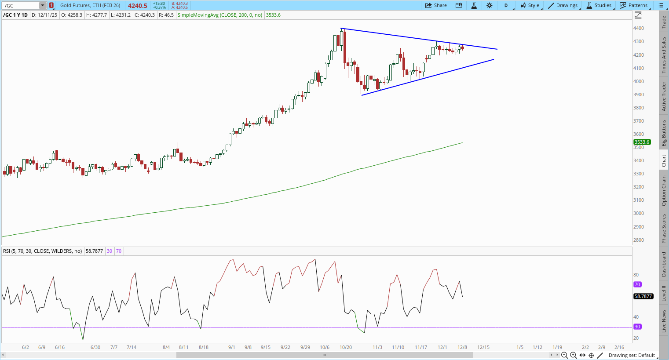Switch to the Active Trader tab
Image resolution: width=669 pixels, height=360 pixels.
(664, 96)
